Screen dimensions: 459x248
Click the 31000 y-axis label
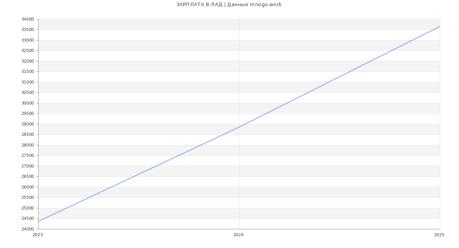tap(28, 82)
